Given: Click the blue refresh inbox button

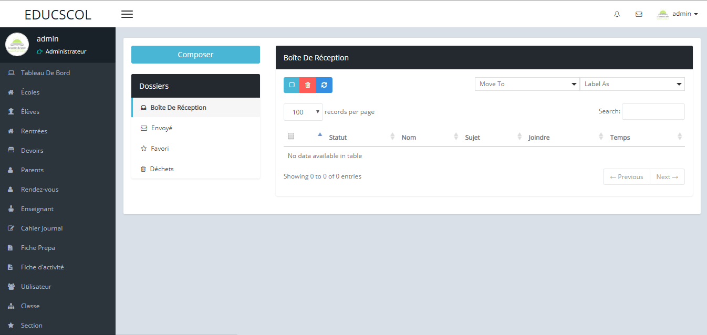Looking at the screenshot, I should pyautogui.click(x=324, y=85).
